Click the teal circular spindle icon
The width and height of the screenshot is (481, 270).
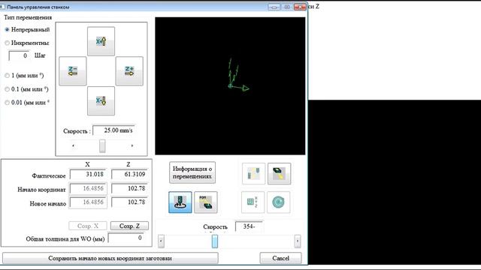278,202
